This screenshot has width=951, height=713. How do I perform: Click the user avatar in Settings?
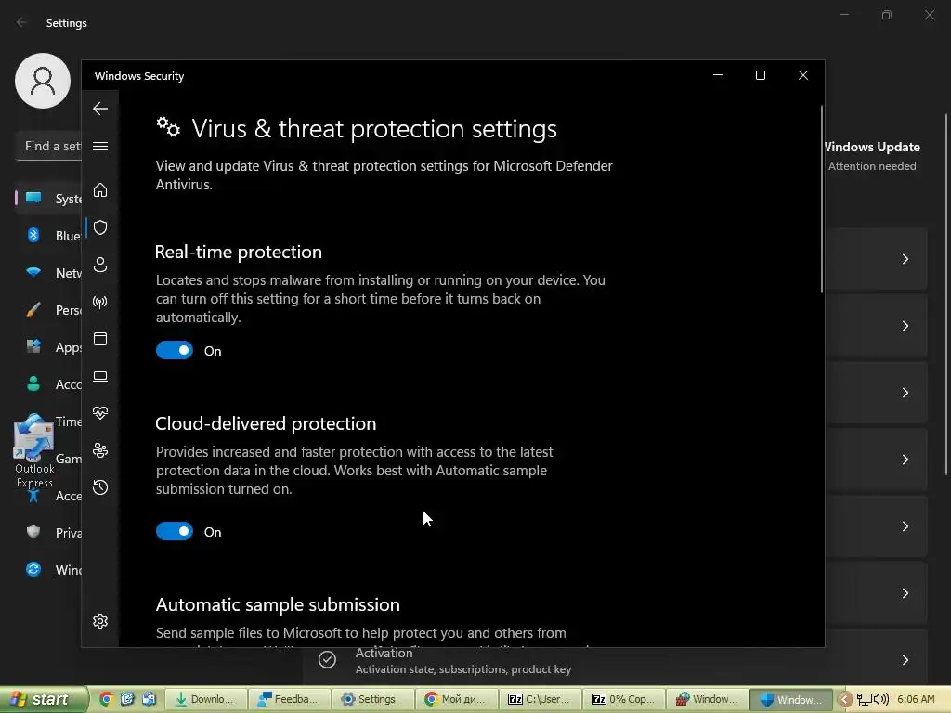tap(43, 81)
